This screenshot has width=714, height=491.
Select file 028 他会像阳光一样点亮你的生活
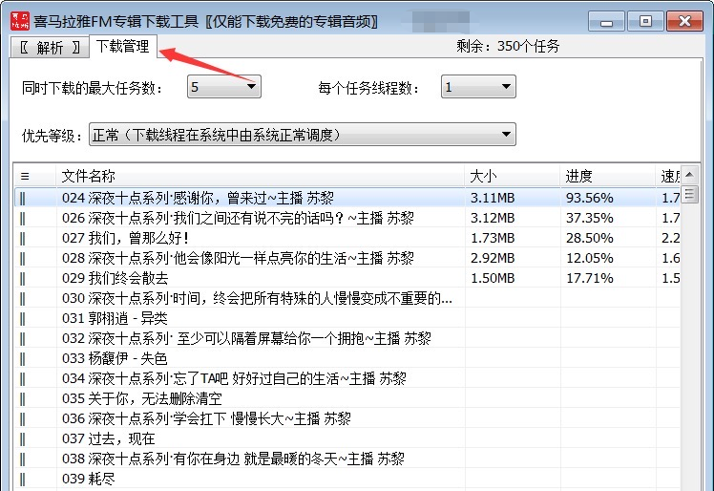[x=238, y=258]
